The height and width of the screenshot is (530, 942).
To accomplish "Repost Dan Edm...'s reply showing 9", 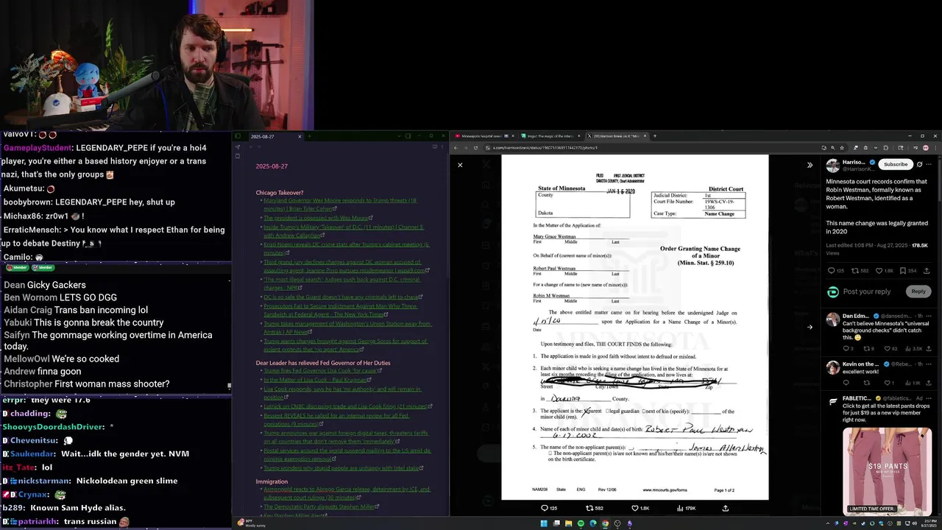I will point(868,348).
